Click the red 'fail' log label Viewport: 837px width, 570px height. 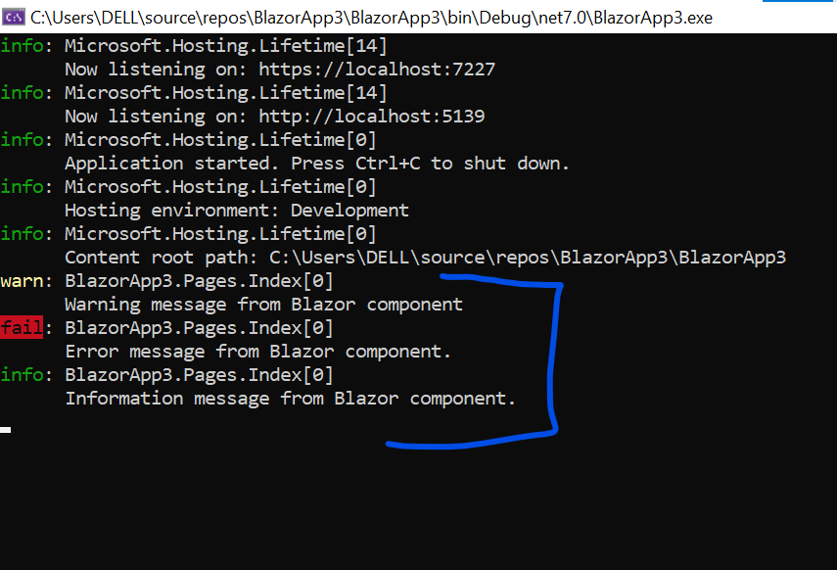pyautogui.click(x=22, y=327)
